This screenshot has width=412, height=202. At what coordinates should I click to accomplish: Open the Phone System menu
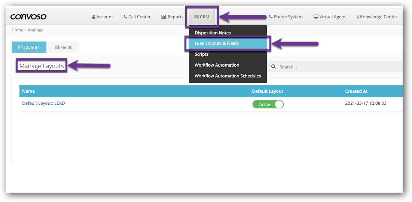pyautogui.click(x=286, y=17)
